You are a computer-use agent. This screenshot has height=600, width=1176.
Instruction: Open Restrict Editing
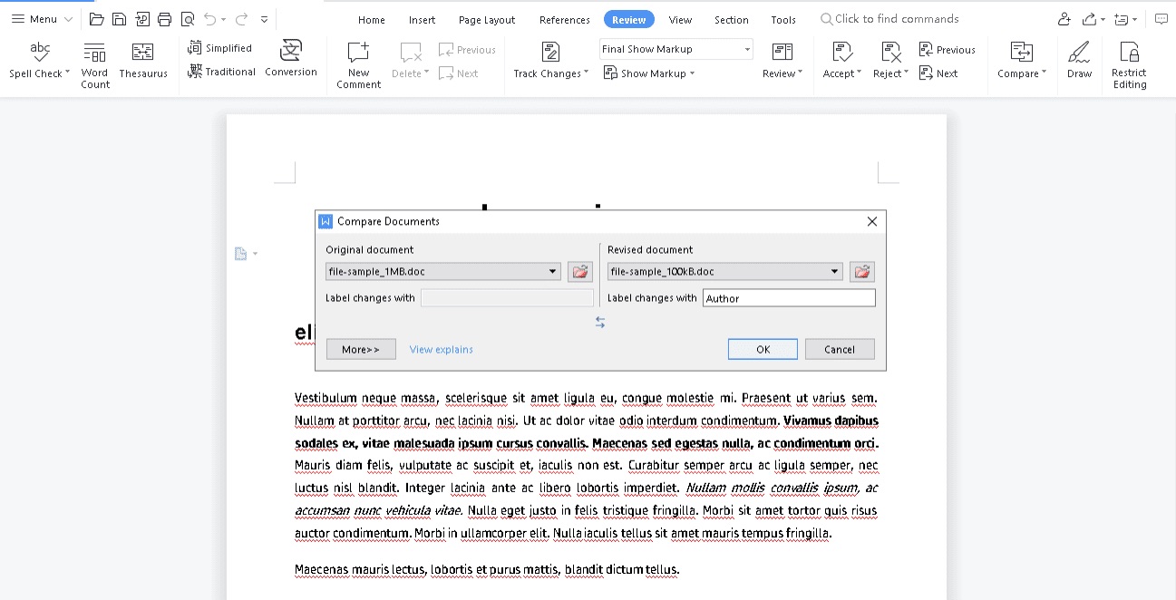click(x=1130, y=65)
